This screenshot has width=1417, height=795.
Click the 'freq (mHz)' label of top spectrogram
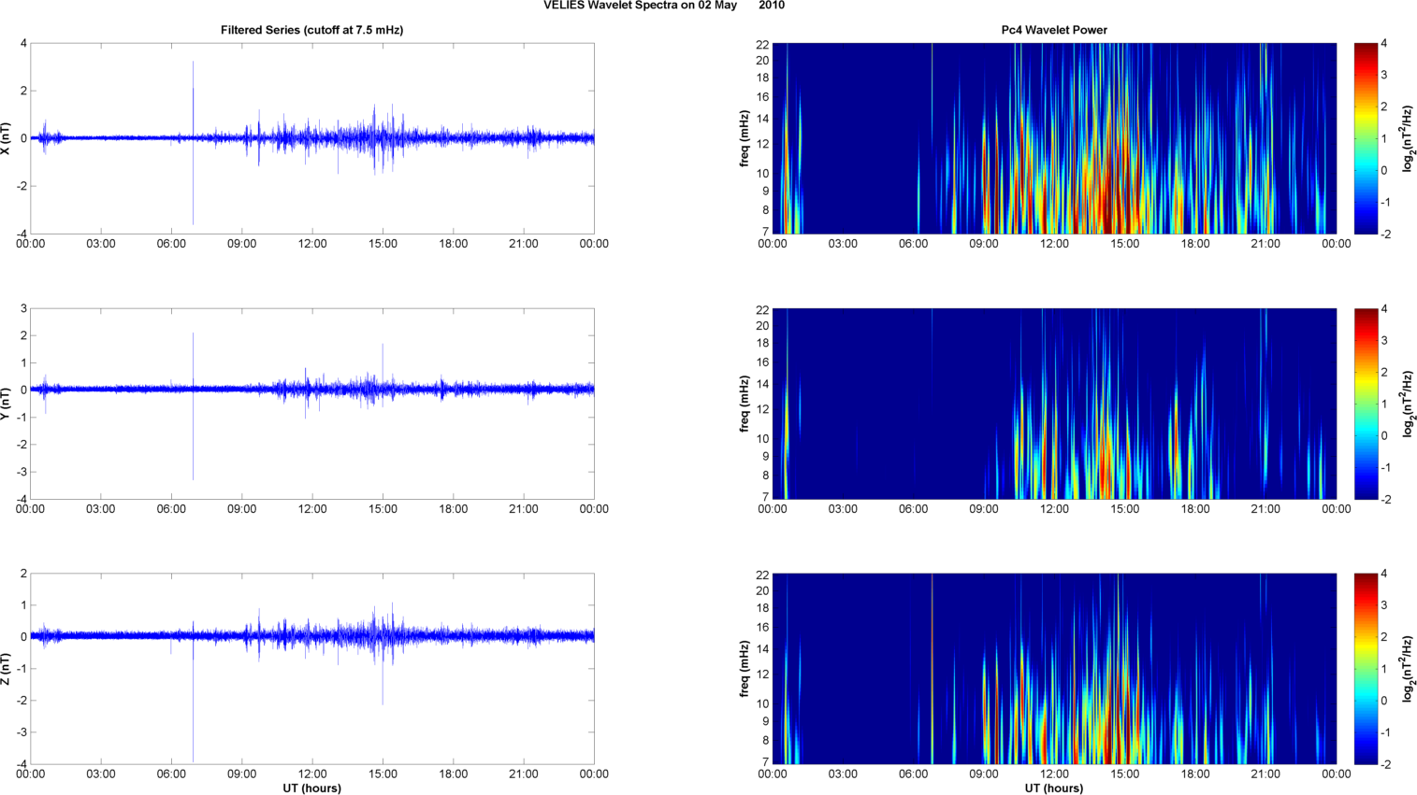click(745, 138)
